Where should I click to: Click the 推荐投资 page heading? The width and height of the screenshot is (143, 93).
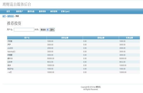pyautogui.click(x=14, y=23)
